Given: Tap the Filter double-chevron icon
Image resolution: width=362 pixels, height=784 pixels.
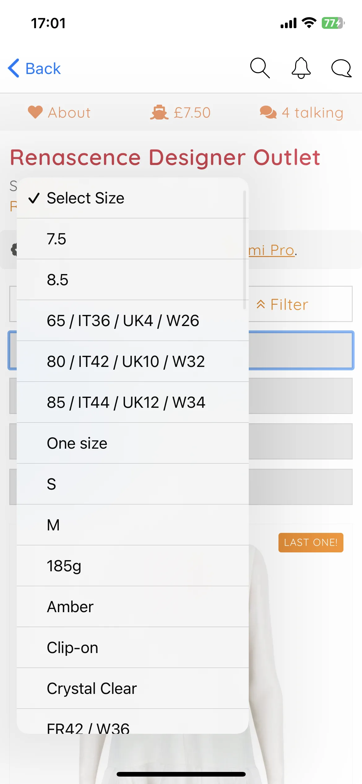Looking at the screenshot, I should pos(261,304).
